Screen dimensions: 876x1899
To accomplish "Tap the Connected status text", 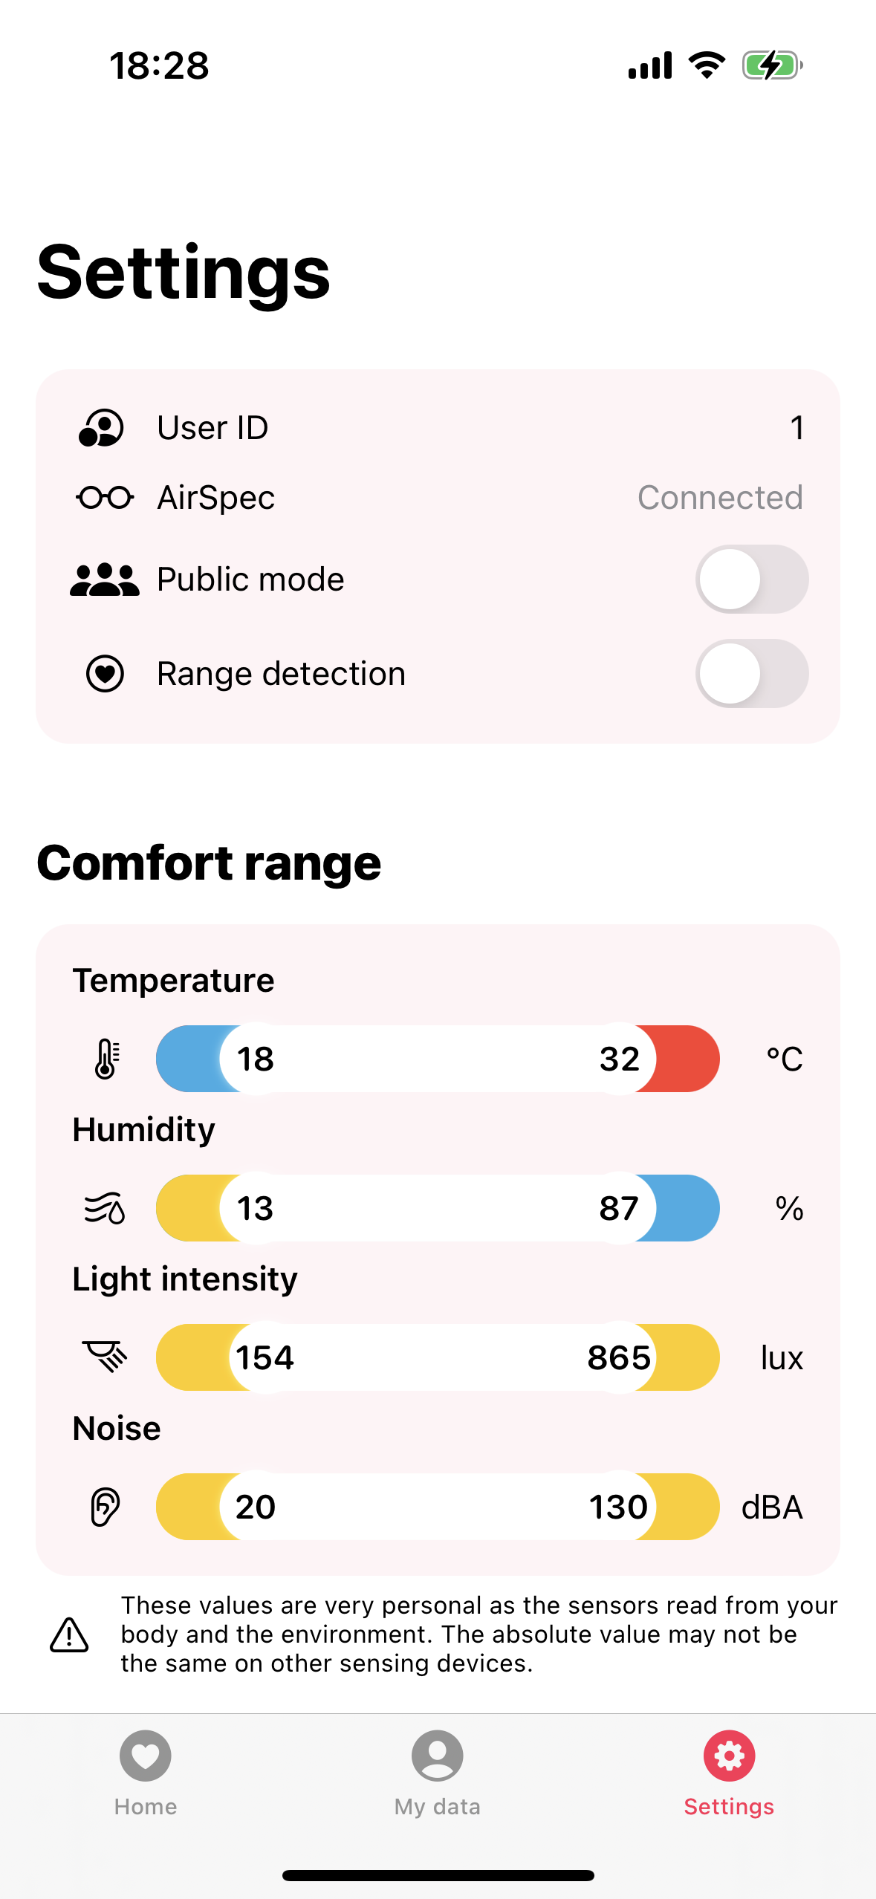I will tap(718, 496).
